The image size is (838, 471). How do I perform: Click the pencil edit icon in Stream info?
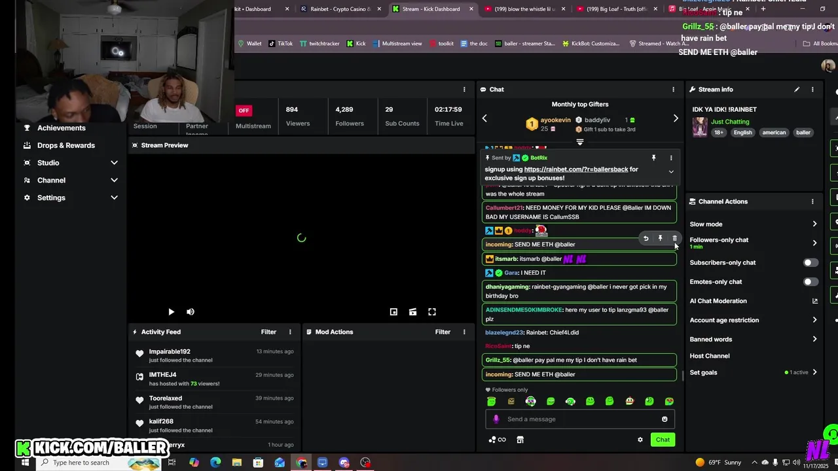[797, 90]
